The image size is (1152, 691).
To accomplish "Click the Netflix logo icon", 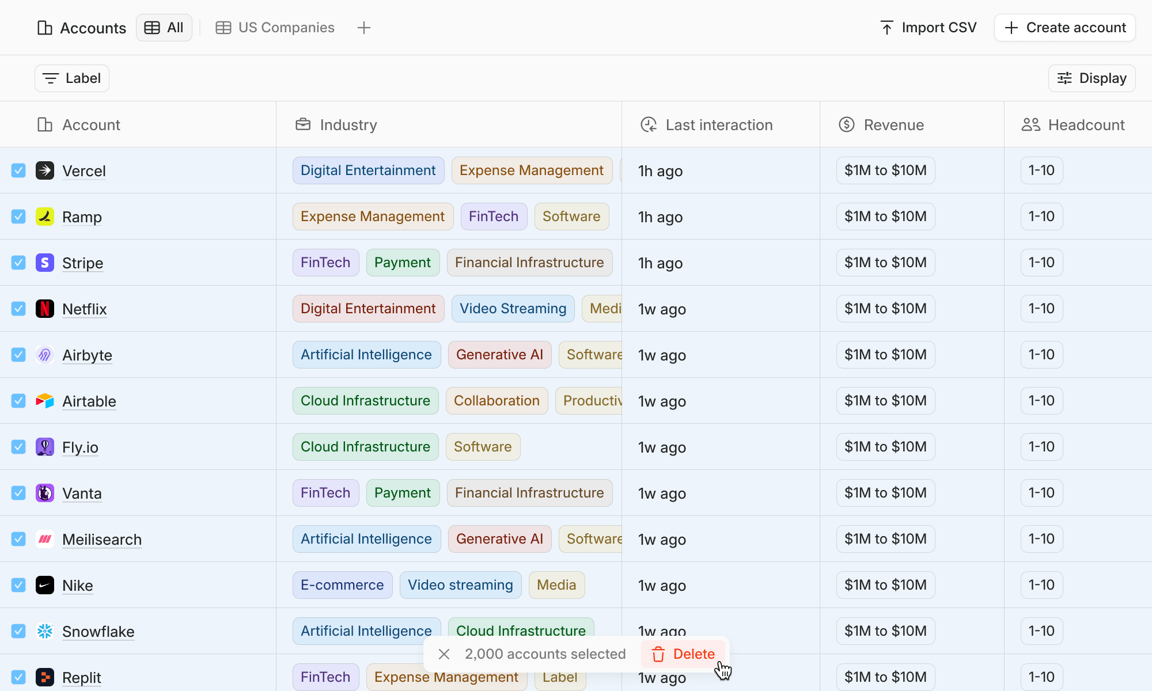I will coord(45,309).
